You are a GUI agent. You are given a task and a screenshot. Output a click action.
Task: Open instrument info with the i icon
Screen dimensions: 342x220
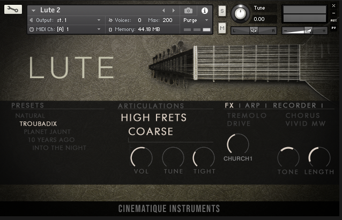(205, 11)
